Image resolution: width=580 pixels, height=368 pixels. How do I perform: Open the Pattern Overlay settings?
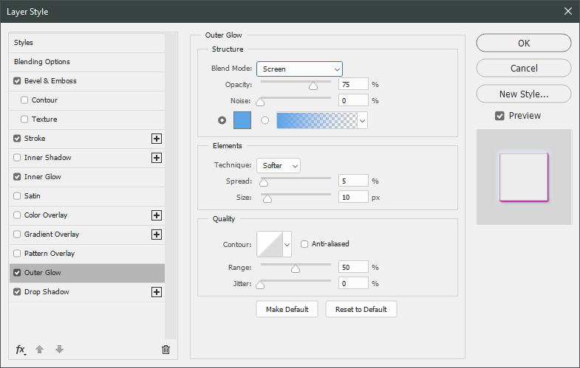pos(49,254)
